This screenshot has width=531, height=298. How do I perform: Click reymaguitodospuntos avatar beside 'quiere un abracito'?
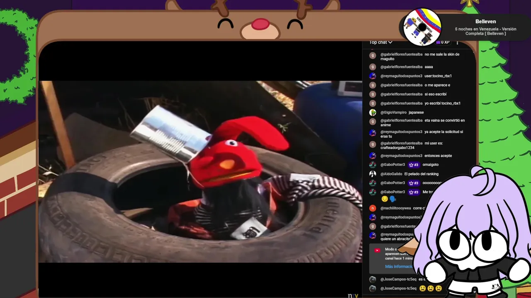pos(373,236)
